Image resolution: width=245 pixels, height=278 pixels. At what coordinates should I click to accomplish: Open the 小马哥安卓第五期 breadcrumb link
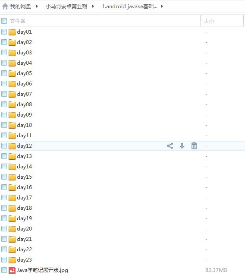[66, 6]
